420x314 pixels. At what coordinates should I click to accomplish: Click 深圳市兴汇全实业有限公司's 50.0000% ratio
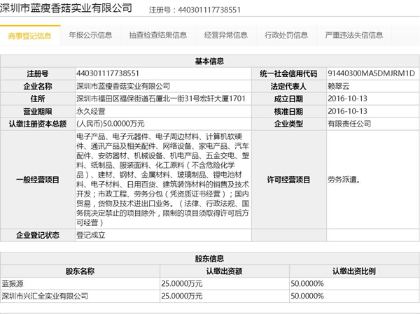click(307, 297)
